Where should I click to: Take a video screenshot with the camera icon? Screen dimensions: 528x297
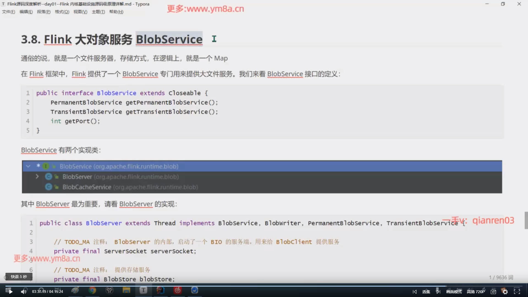click(493, 292)
